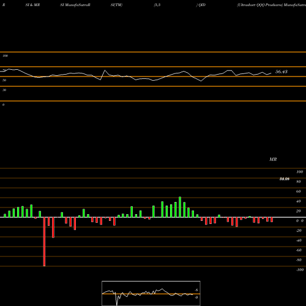Screen dimensions: 306x306
Task: Click the -60 label on MR axis
Action: [x=299, y=250]
